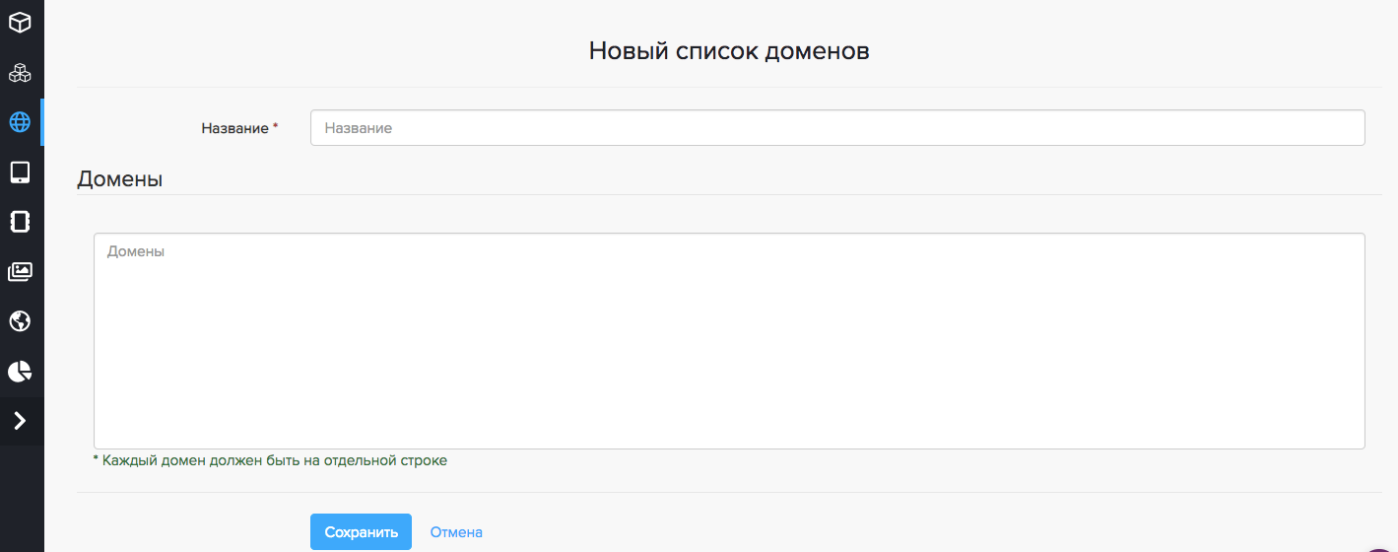The width and height of the screenshot is (1398, 552).
Task: Click the Новый список доменов page title
Action: click(x=728, y=51)
